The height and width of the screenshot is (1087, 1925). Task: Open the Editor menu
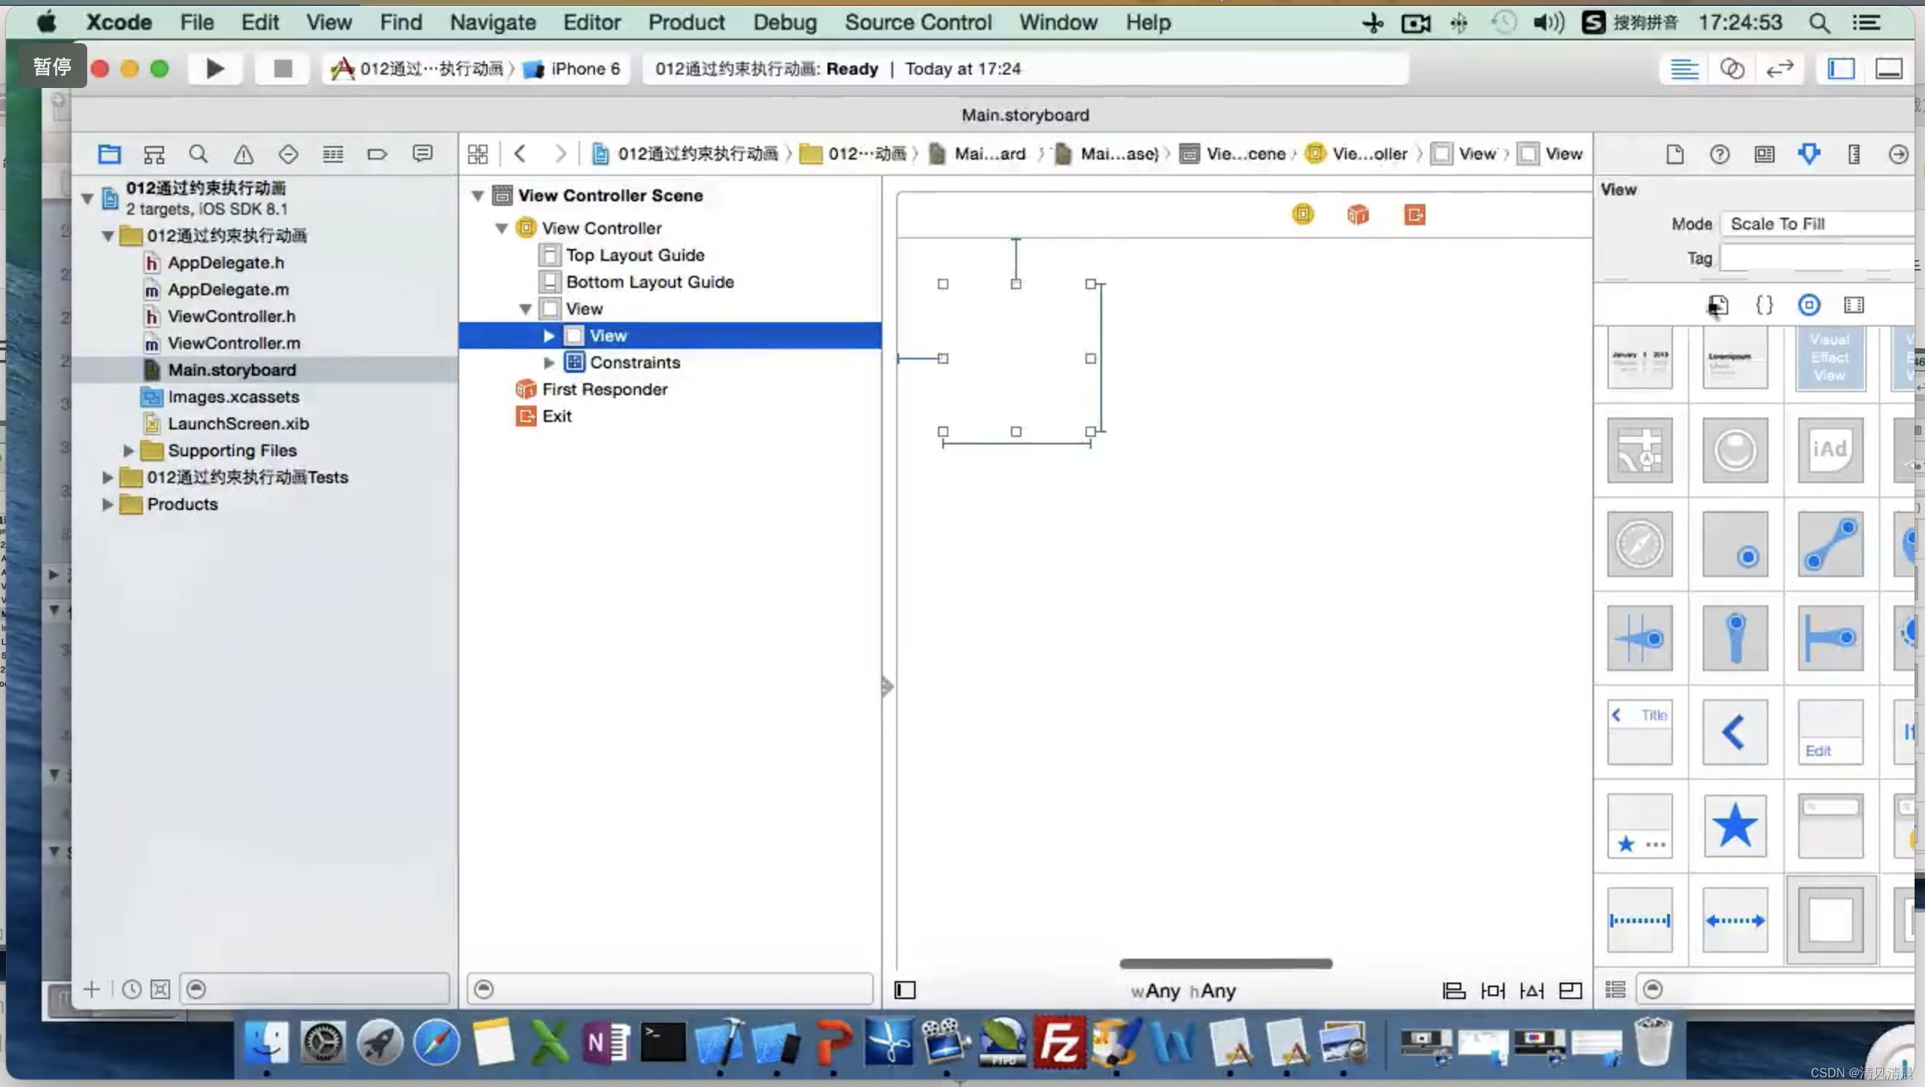pyautogui.click(x=592, y=22)
